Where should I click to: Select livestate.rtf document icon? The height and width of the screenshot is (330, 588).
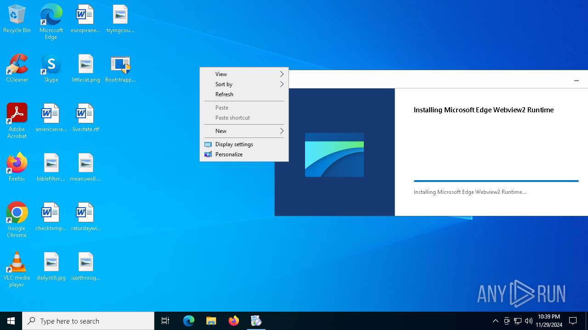click(x=86, y=118)
